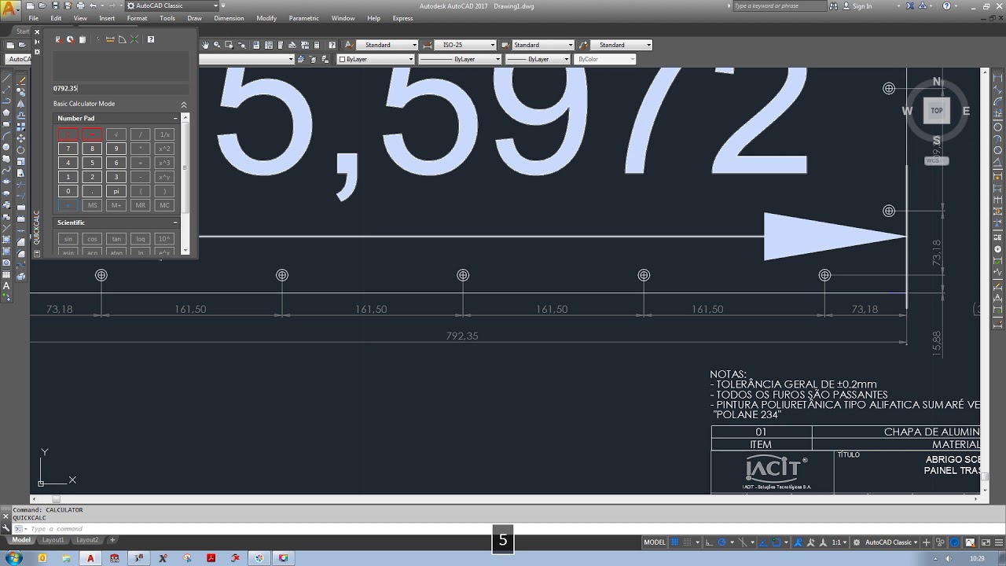Collapse the Number Pad section

coord(175,118)
